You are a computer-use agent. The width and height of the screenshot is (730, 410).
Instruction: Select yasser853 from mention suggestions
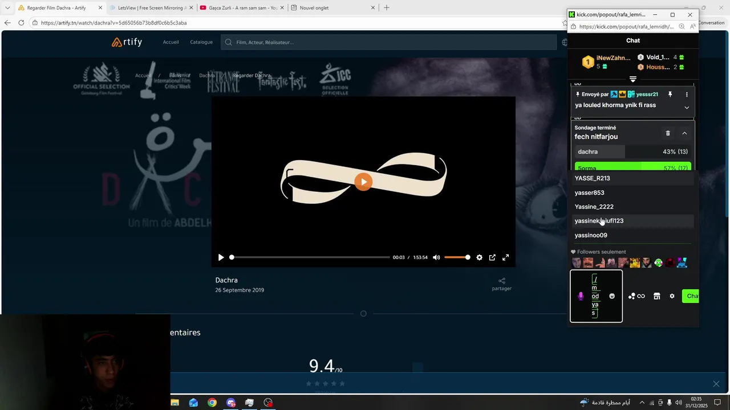633,192
